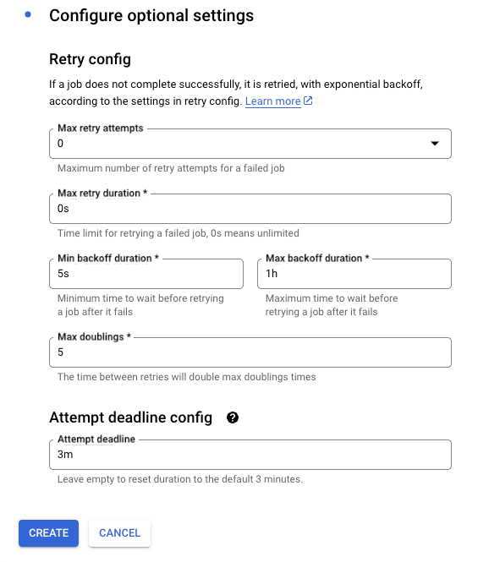478x562 pixels.
Task: Click the CANCEL button
Action: pyautogui.click(x=119, y=533)
